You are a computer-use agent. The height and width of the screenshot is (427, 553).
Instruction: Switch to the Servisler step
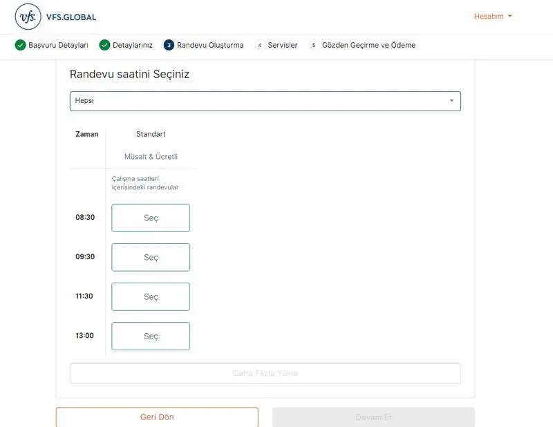(x=283, y=45)
